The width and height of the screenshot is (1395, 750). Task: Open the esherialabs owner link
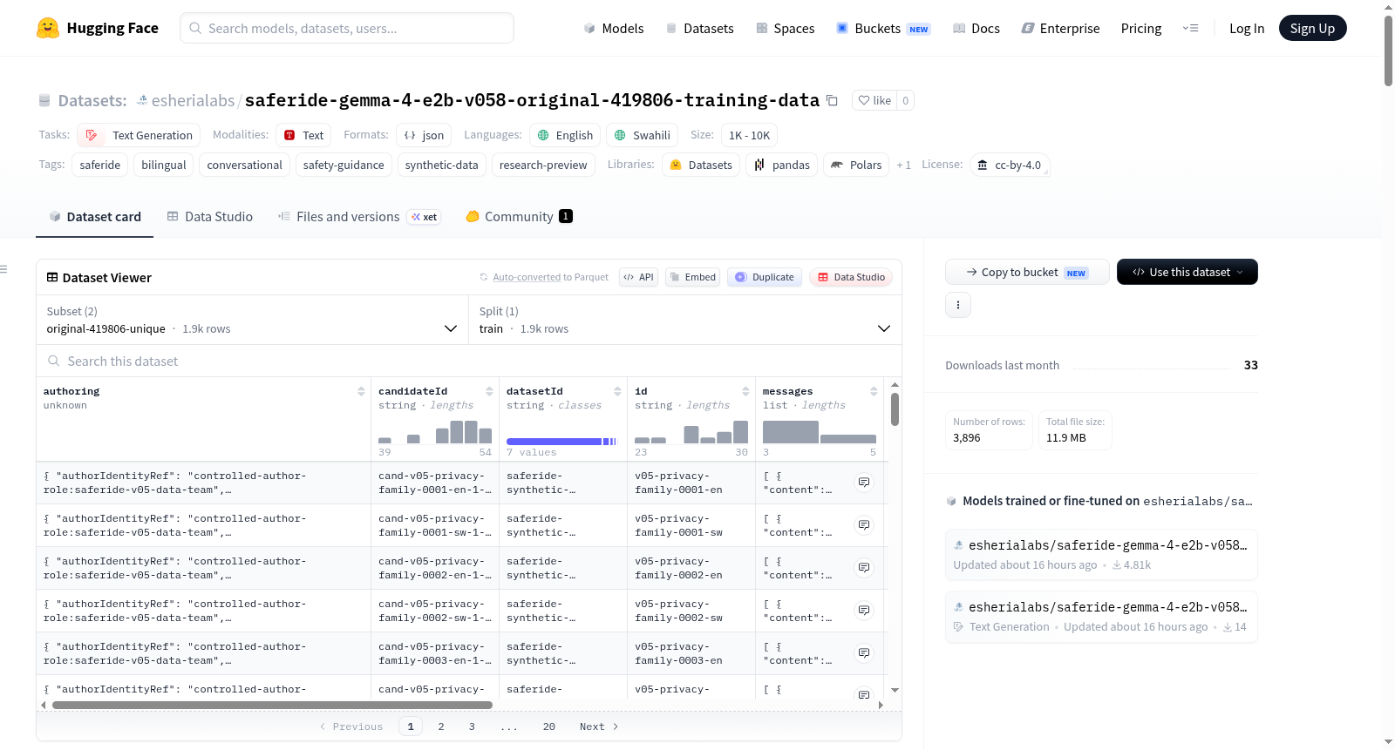(193, 100)
